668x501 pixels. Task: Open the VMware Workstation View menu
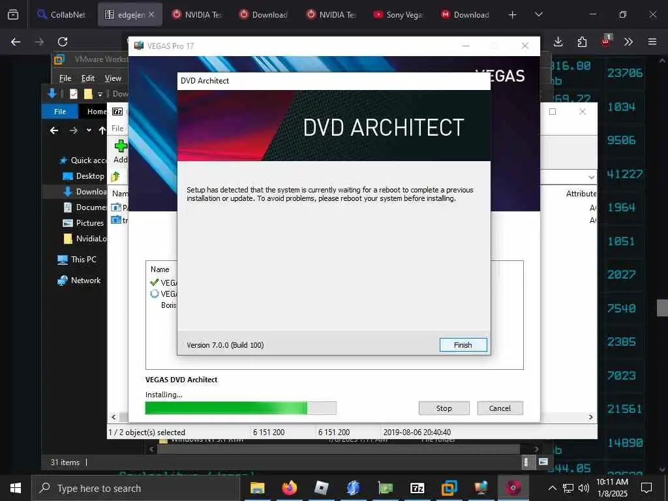[x=113, y=78]
